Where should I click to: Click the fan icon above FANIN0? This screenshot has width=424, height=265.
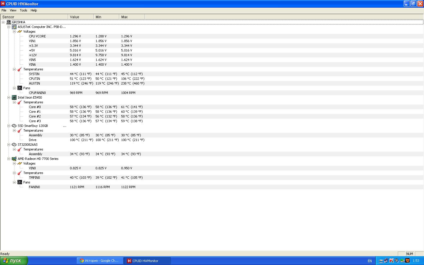[20, 182]
